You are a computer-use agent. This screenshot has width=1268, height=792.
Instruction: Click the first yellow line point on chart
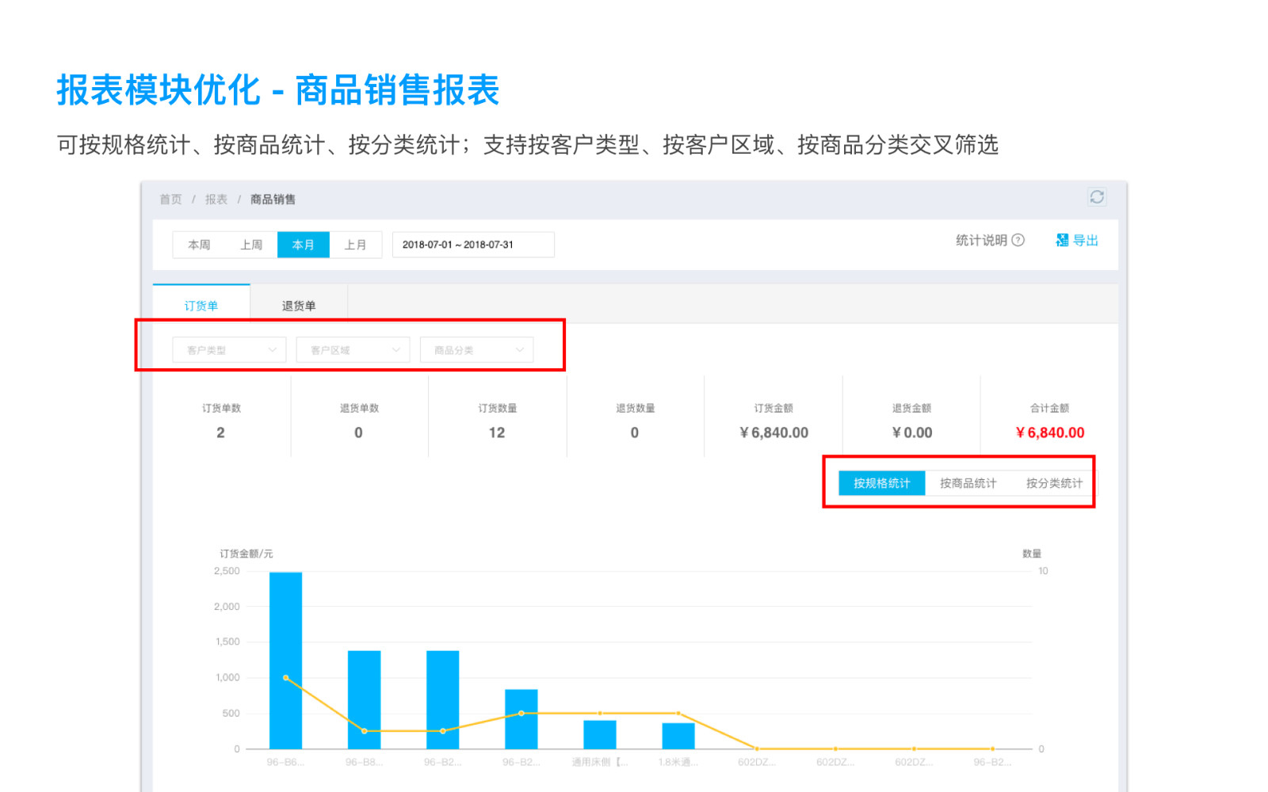point(285,678)
